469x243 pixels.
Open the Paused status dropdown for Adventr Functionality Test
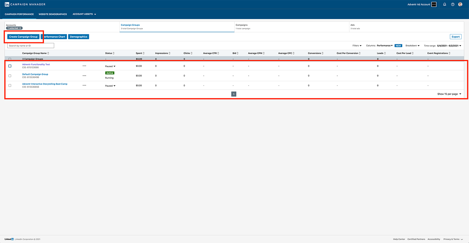pyautogui.click(x=110, y=66)
